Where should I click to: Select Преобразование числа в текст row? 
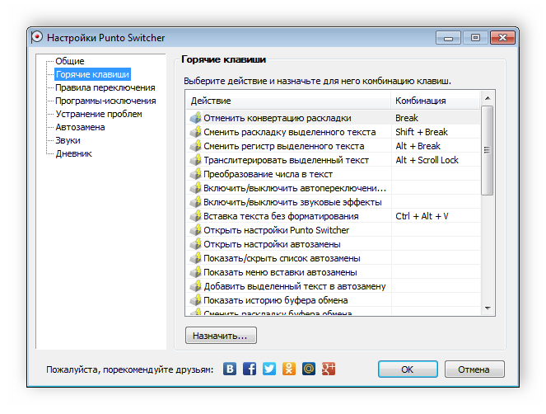tap(333, 174)
